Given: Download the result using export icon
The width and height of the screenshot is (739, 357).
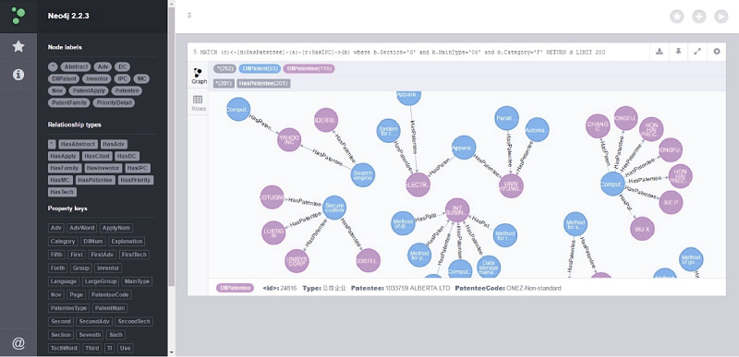Looking at the screenshot, I should pos(660,52).
